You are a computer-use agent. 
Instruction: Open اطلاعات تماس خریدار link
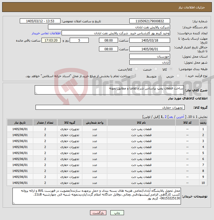click(x=46, y=33)
